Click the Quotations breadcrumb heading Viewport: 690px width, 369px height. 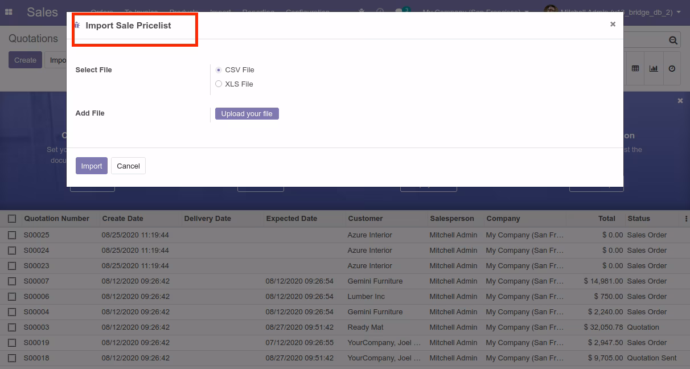[33, 39]
